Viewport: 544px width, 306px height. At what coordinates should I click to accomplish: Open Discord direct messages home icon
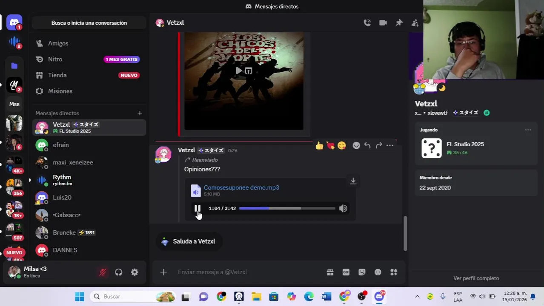(14, 22)
